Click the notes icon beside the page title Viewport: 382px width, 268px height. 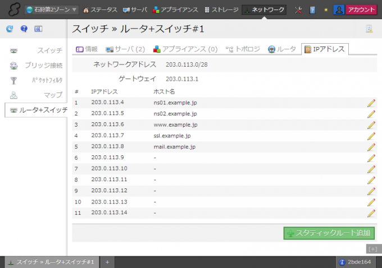tap(369, 29)
